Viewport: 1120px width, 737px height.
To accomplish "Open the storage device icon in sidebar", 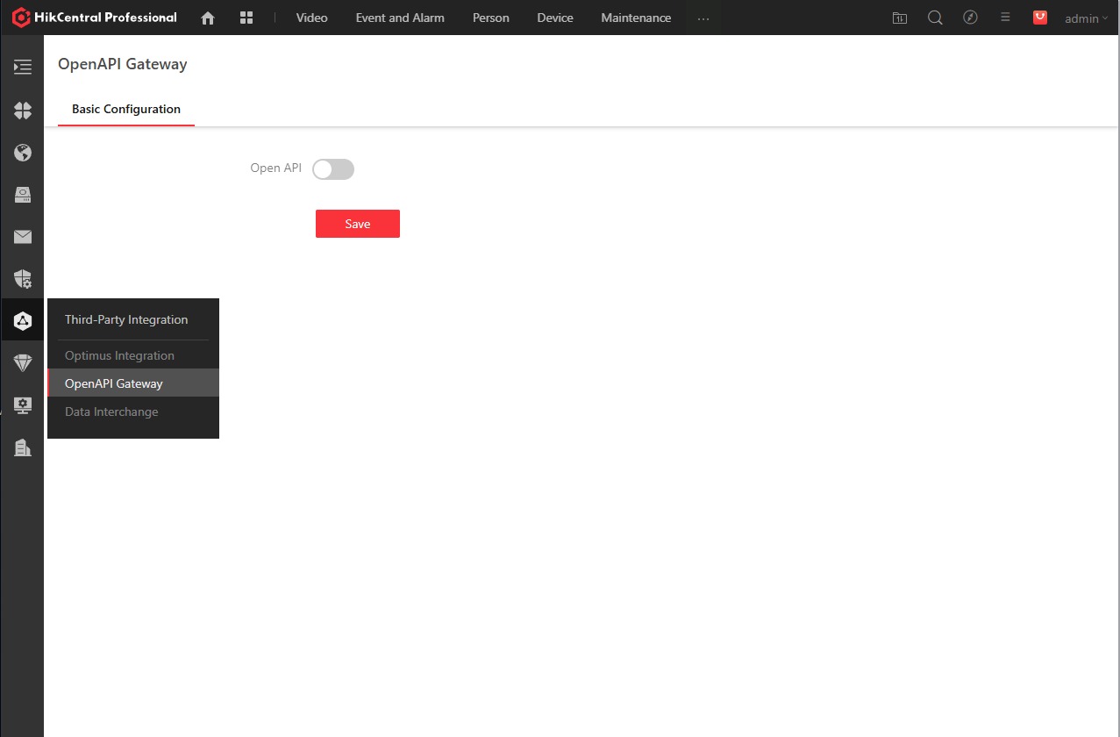I will [x=23, y=195].
